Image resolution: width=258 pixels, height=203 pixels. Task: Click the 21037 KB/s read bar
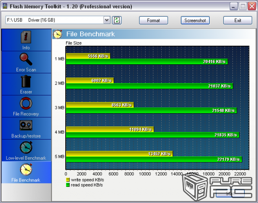(150, 86)
